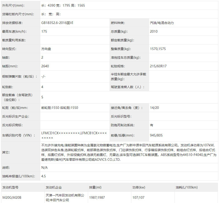
Task: Select leaf spring value -/-
Action: tap(43, 77)
